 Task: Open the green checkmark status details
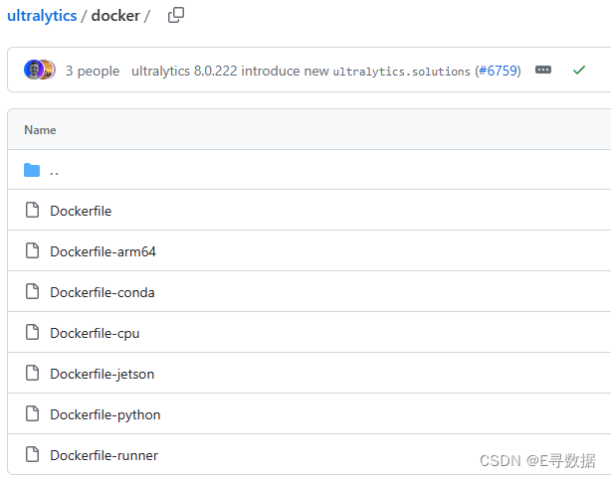coord(579,71)
